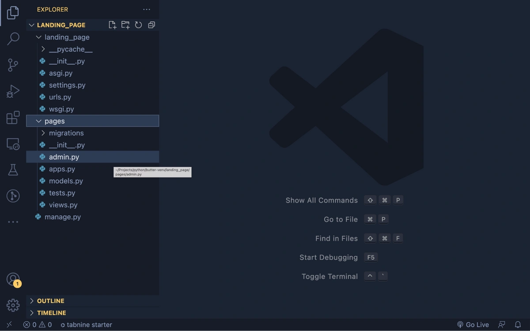The width and height of the screenshot is (530, 331).
Task: Click the Go to File label
Action: [x=341, y=219]
